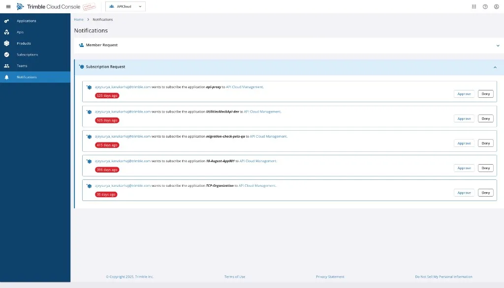This screenshot has height=288, width=504.
Task: Open the Terms of Use footer link
Action: 235,277
